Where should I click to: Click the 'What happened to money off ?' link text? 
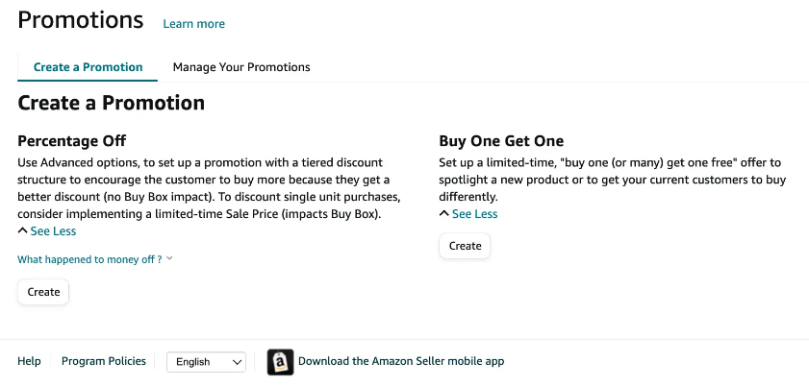tap(89, 259)
